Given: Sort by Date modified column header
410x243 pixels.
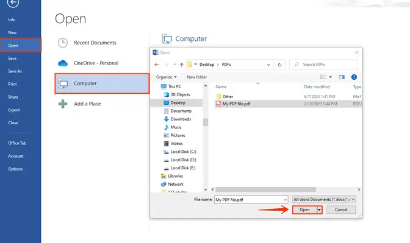Looking at the screenshot, I should (317, 87).
